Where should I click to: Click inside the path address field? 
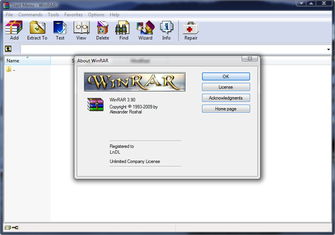173,50
